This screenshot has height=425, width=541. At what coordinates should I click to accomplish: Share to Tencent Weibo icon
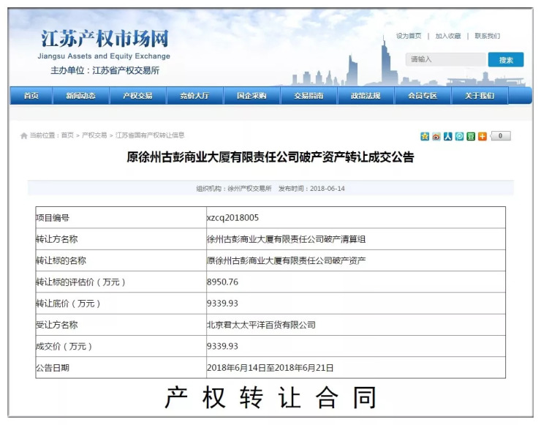click(459, 136)
